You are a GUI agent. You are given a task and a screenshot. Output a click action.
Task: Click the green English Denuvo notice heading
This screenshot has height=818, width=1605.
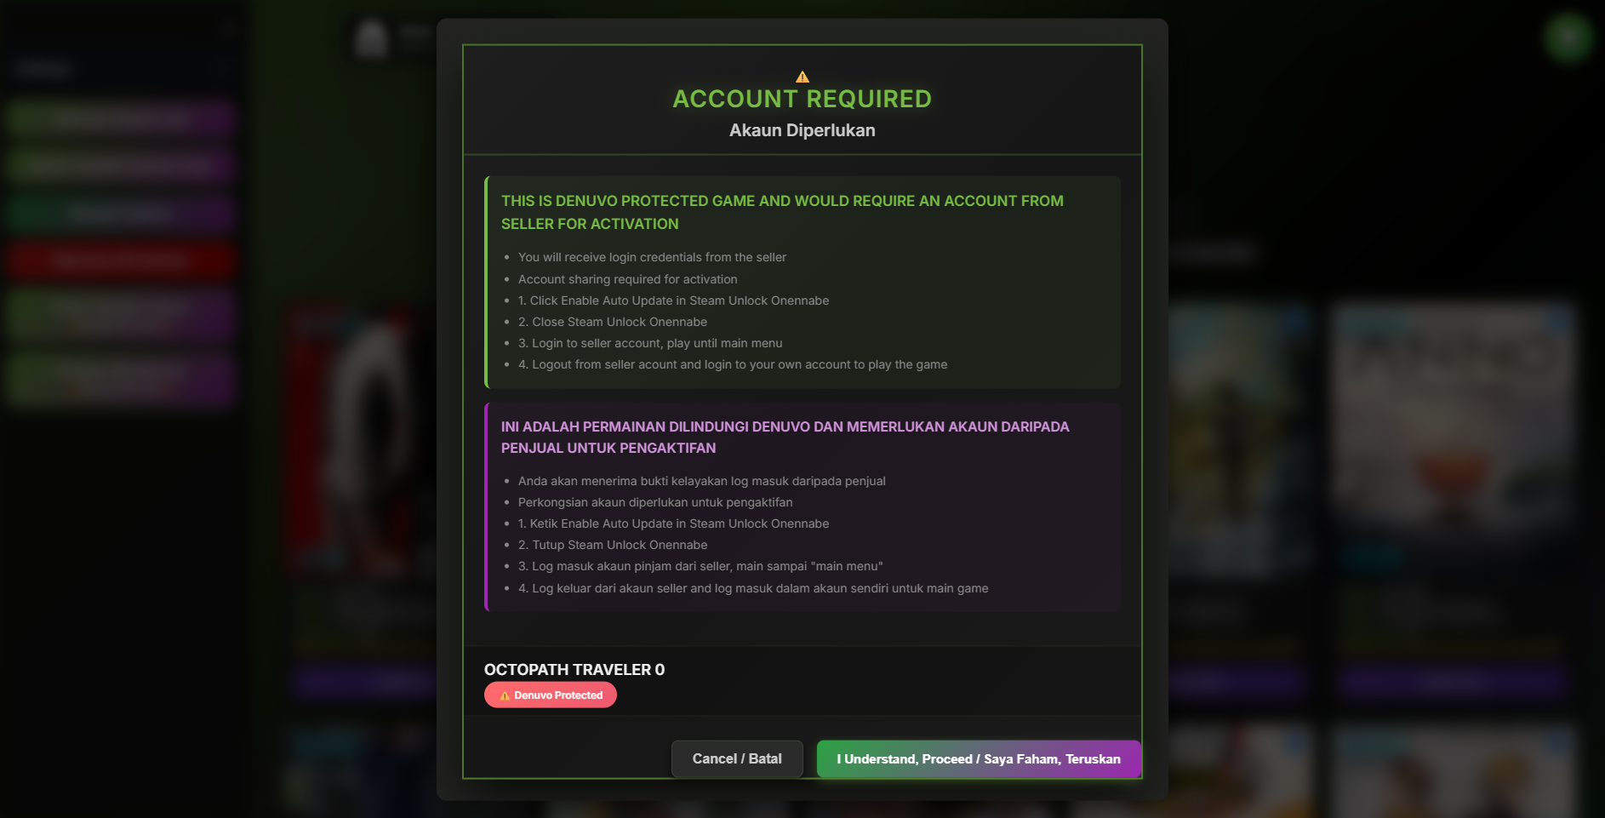pos(782,212)
